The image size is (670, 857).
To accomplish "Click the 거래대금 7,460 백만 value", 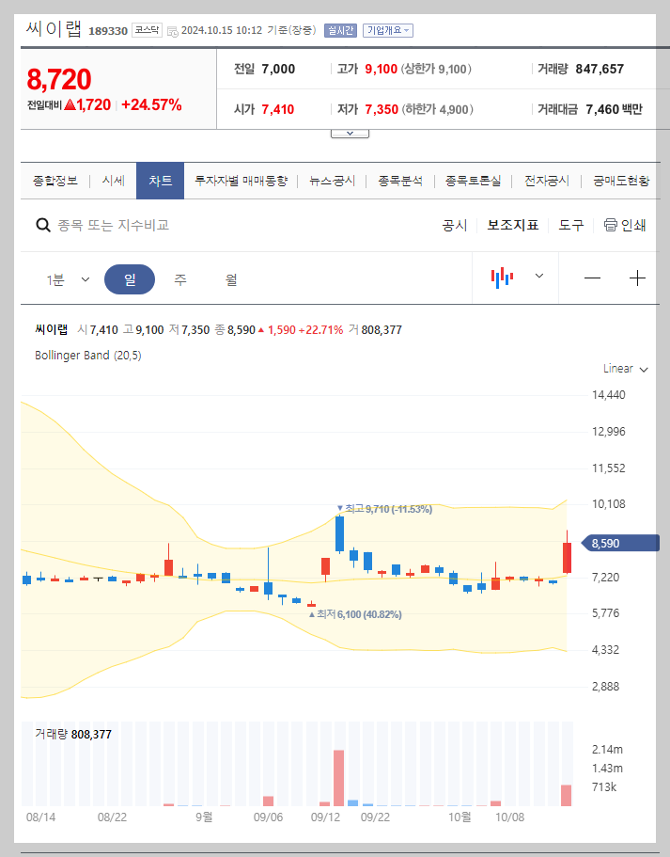I will 614,109.
